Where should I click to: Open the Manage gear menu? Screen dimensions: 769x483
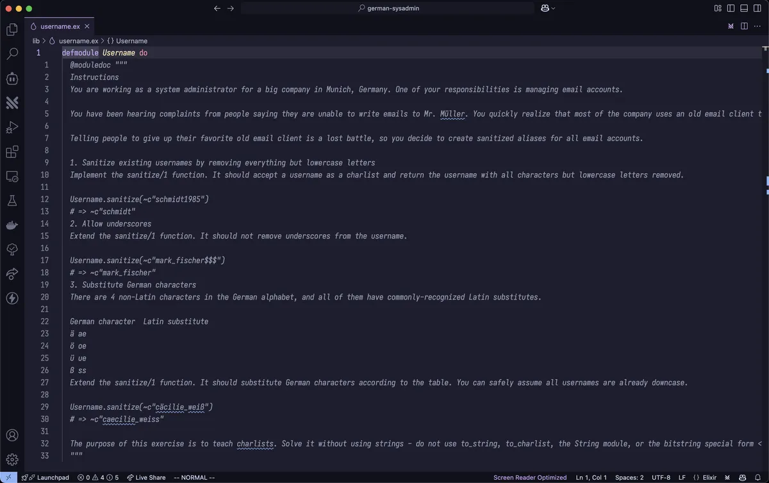tap(12, 459)
